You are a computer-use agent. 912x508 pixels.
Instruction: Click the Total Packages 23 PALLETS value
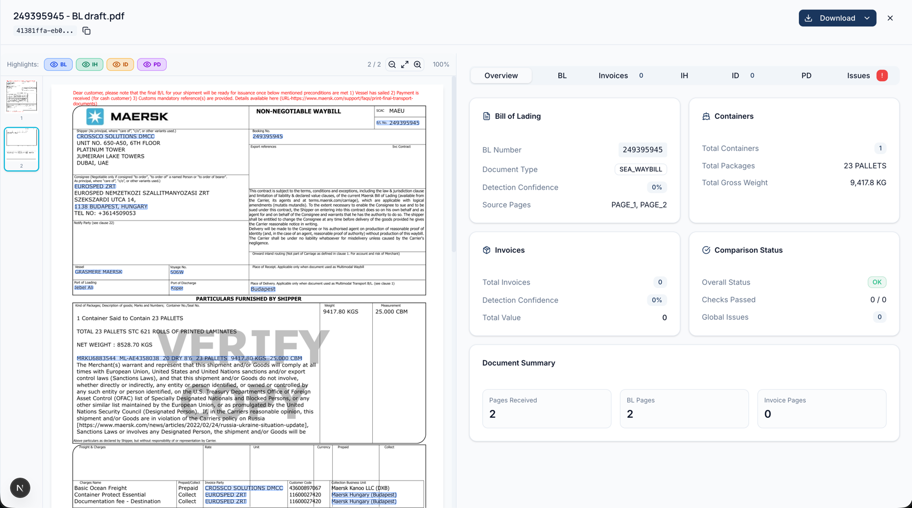point(865,166)
